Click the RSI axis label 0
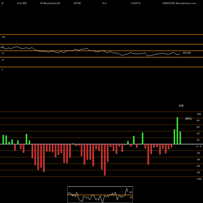 coord(2,69)
